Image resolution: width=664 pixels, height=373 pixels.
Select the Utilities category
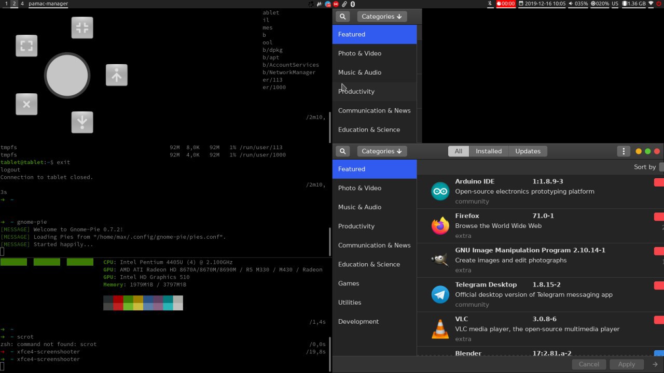coord(375,303)
